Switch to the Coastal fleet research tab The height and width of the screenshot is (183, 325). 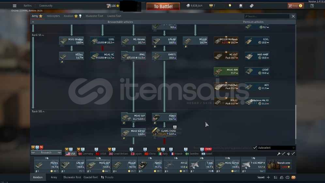pyautogui.click(x=114, y=16)
